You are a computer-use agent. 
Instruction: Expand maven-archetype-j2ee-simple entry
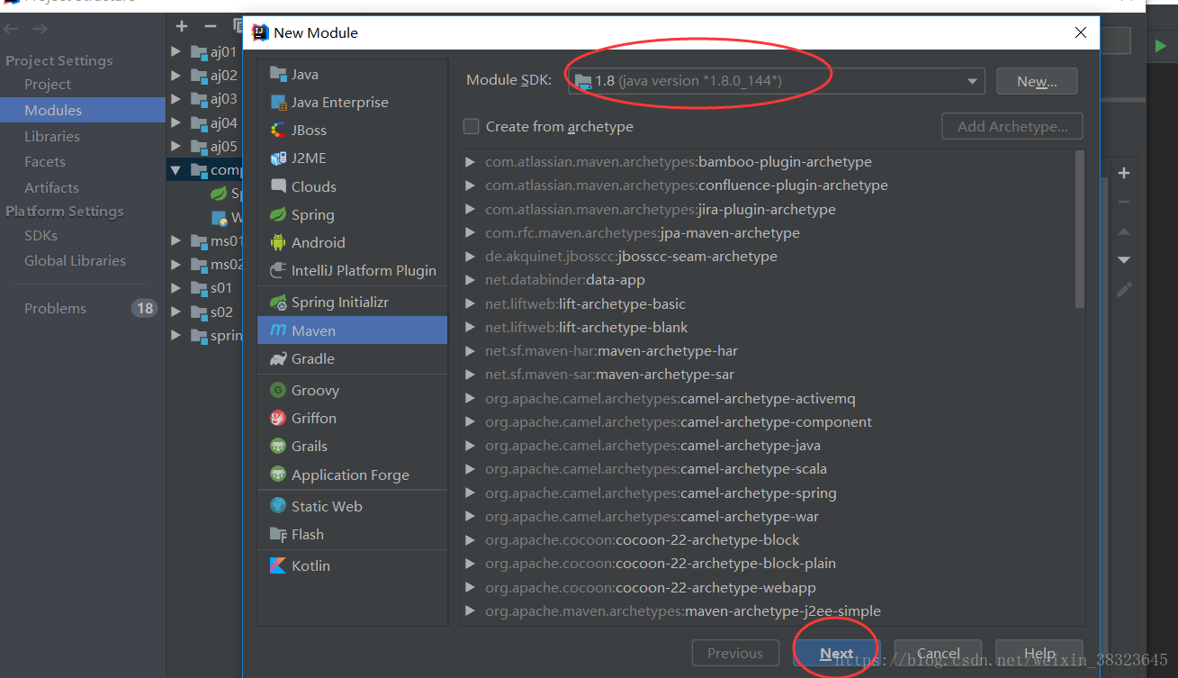[x=470, y=610]
